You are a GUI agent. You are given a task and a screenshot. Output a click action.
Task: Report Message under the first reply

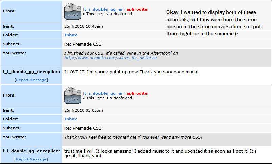(x=31, y=80)
